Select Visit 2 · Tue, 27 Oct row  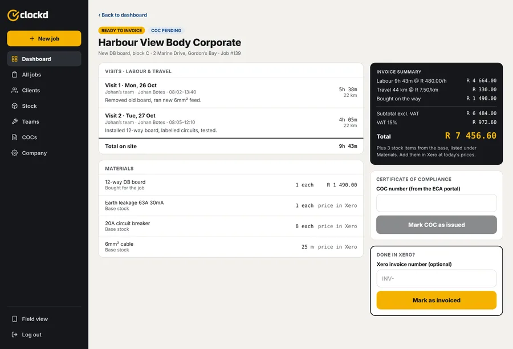(x=231, y=123)
